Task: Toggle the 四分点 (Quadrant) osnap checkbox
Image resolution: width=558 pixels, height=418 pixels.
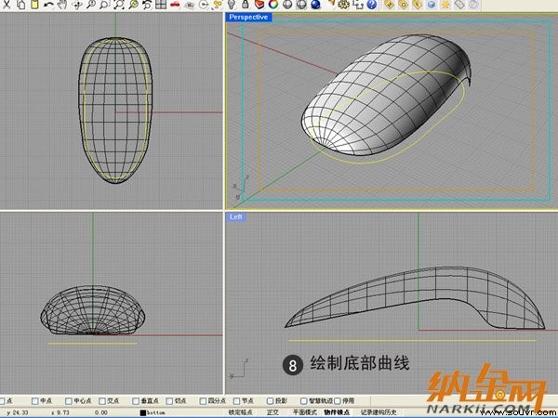Action: click(x=203, y=401)
